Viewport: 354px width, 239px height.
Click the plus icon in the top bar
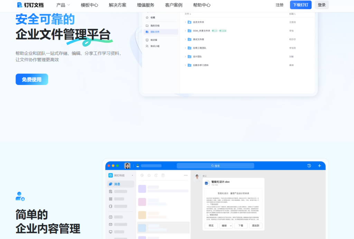click(319, 166)
